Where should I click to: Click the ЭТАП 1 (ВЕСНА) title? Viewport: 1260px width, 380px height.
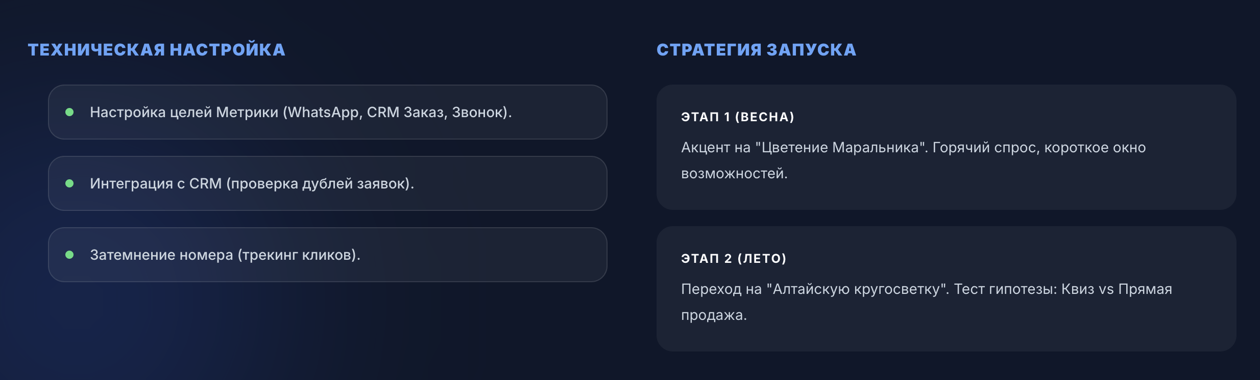tap(738, 117)
